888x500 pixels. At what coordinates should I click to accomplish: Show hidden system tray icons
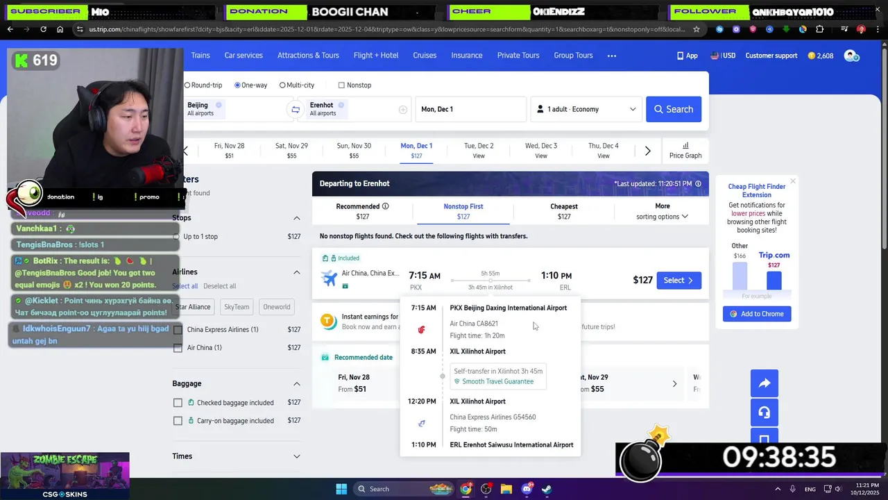coord(778,489)
